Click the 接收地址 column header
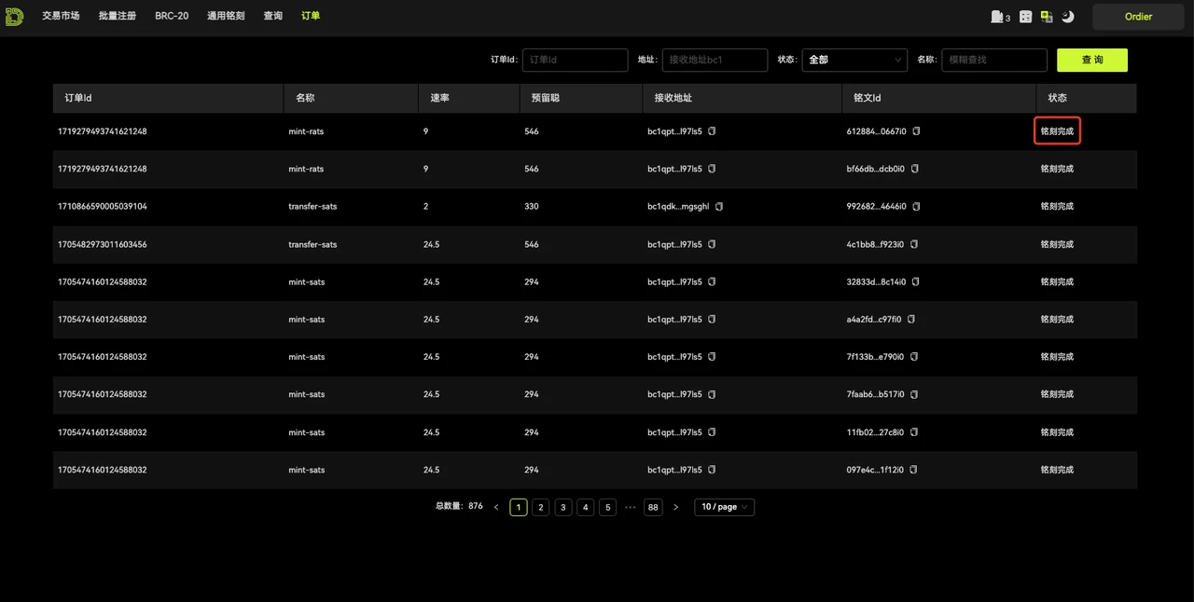This screenshot has width=1194, height=602. coord(743,98)
